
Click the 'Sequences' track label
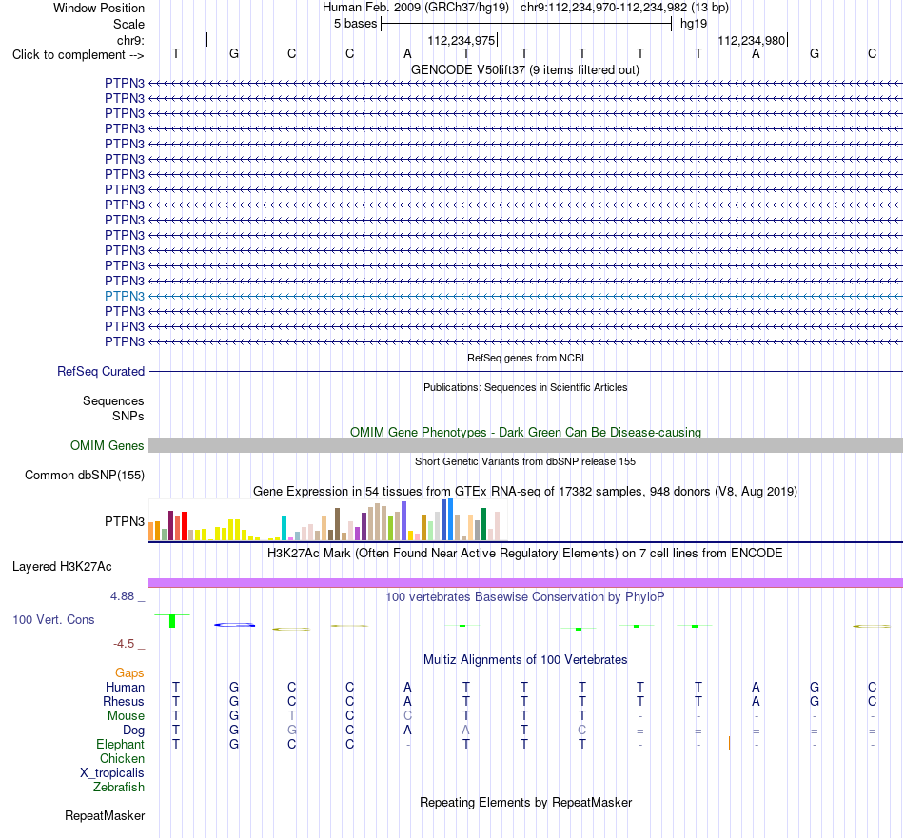point(113,400)
